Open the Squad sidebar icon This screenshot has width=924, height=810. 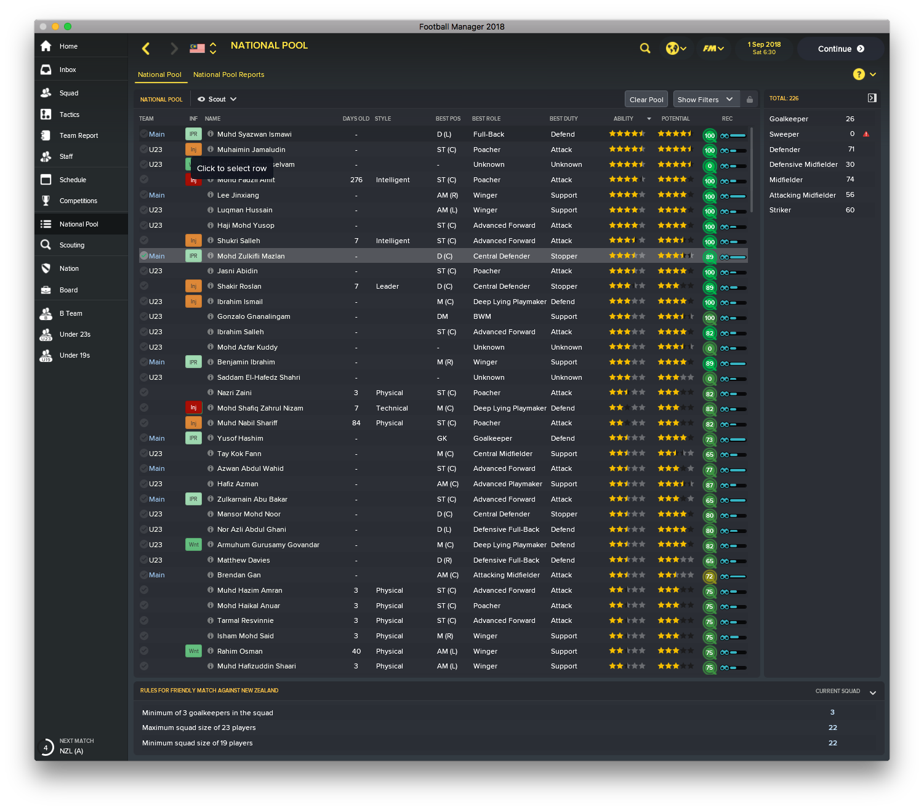46,93
